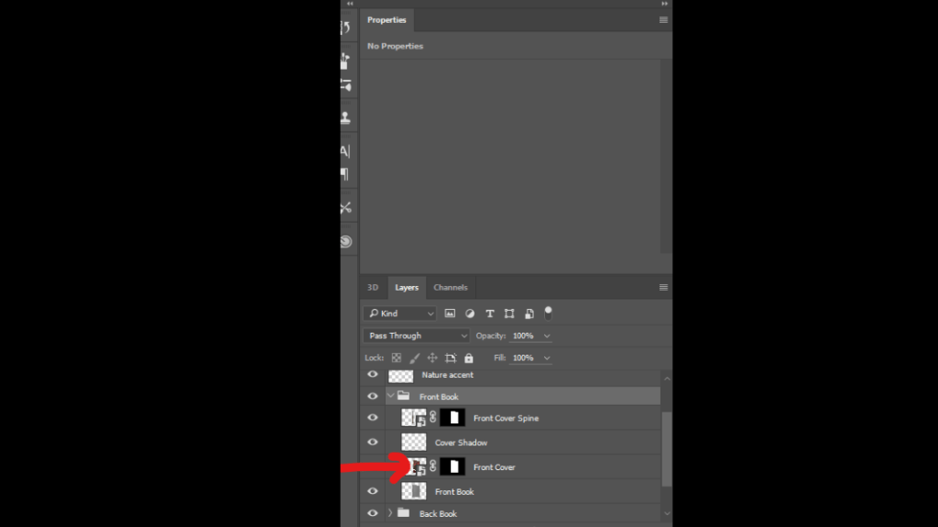Filter layers by type layers
Image resolution: width=938 pixels, height=527 pixels.
point(489,313)
